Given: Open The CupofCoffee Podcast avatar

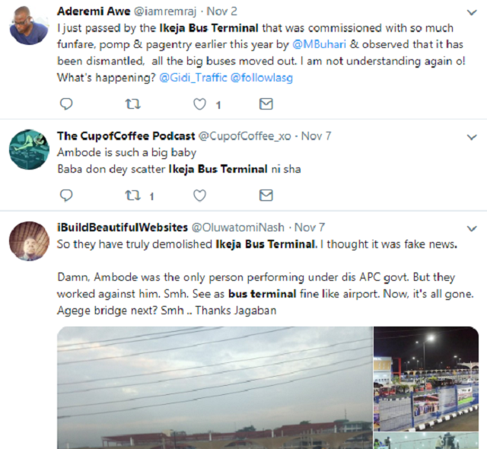Looking at the screenshot, I should pyautogui.click(x=30, y=149).
